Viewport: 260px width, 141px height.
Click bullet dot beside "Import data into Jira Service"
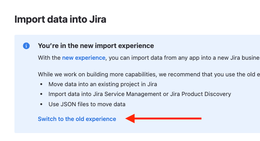41,94
